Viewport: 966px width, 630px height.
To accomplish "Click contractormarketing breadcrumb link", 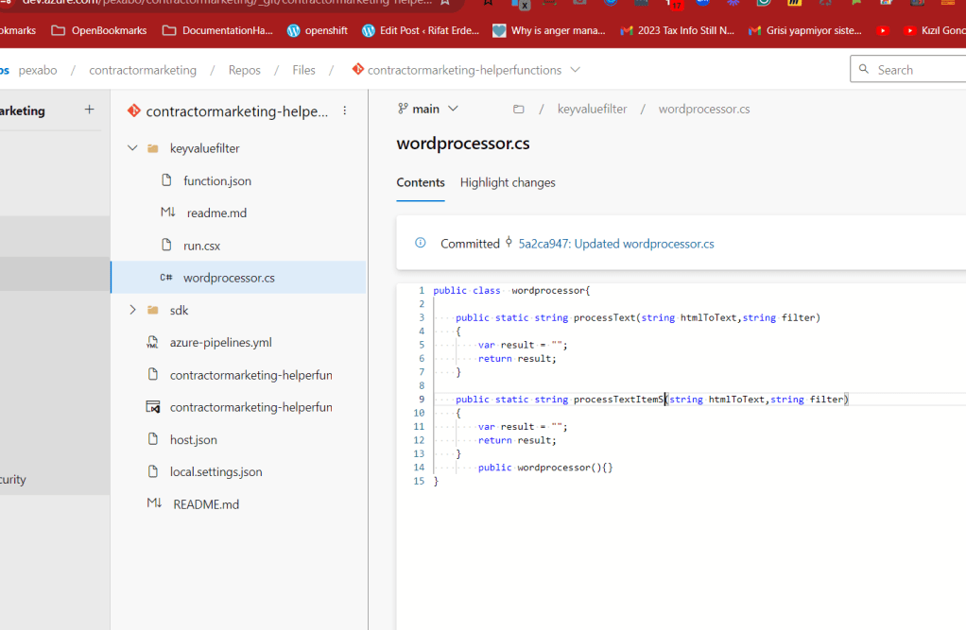I will tap(143, 70).
